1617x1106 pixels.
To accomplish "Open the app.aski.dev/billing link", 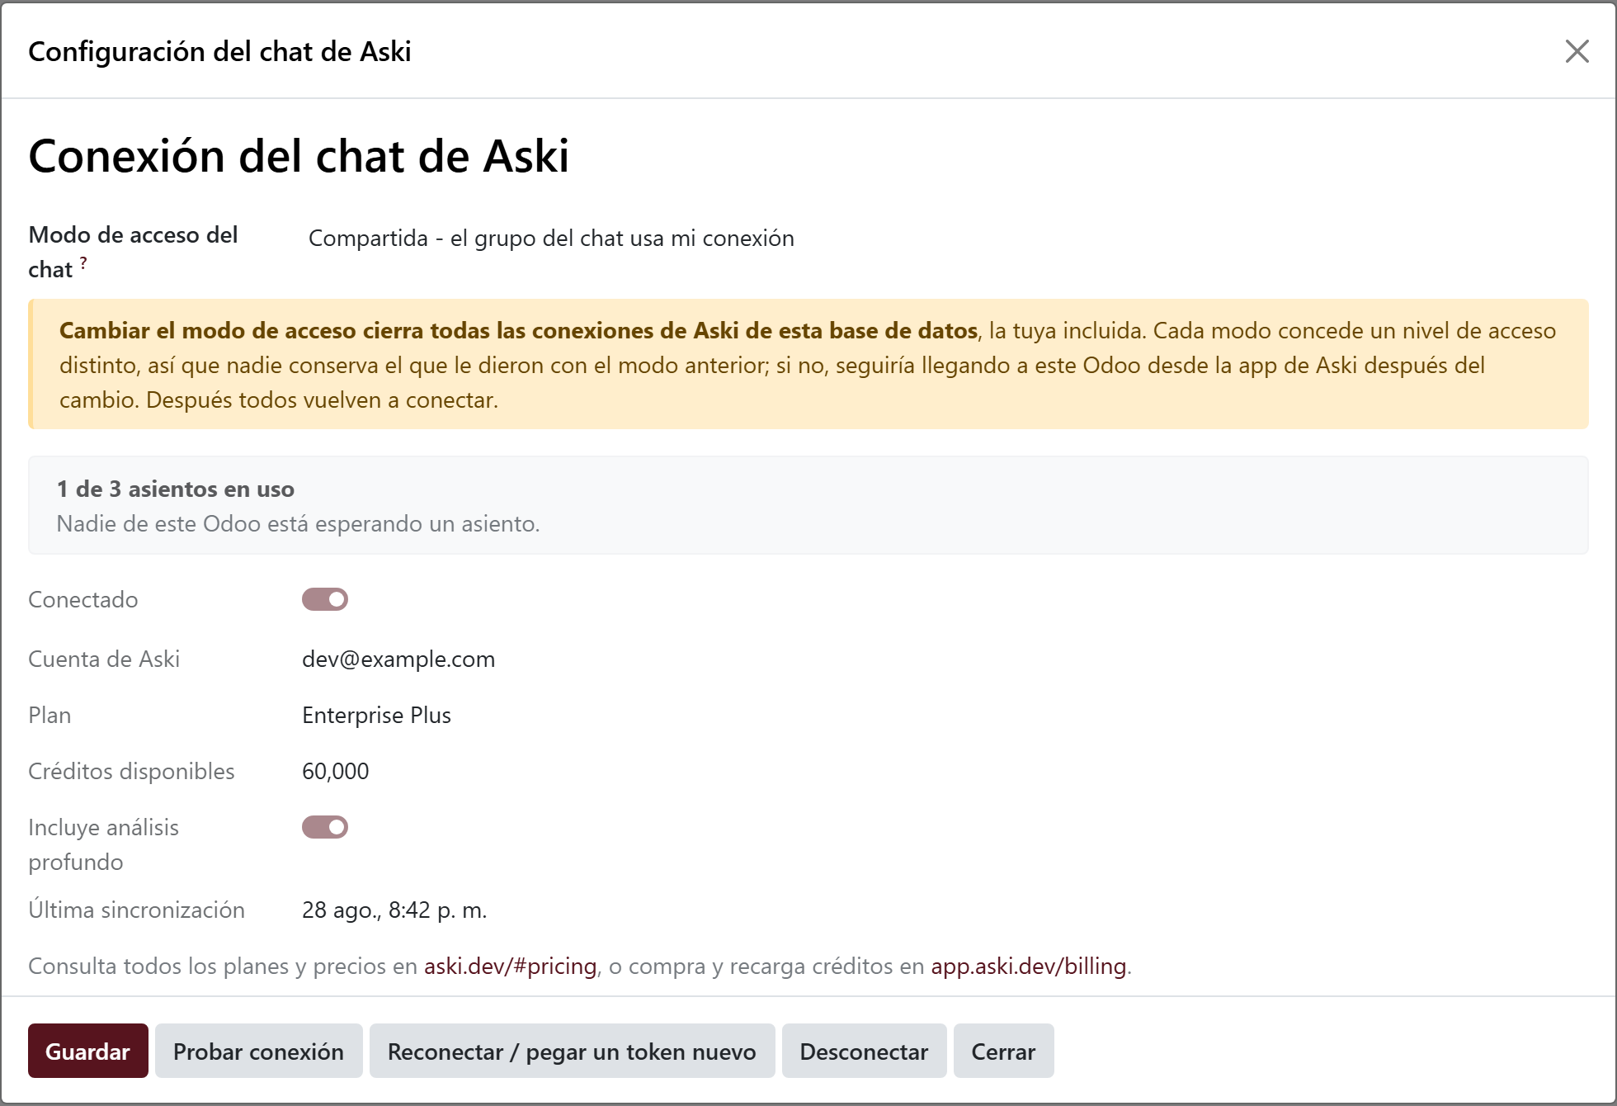I will pyautogui.click(x=1029, y=966).
